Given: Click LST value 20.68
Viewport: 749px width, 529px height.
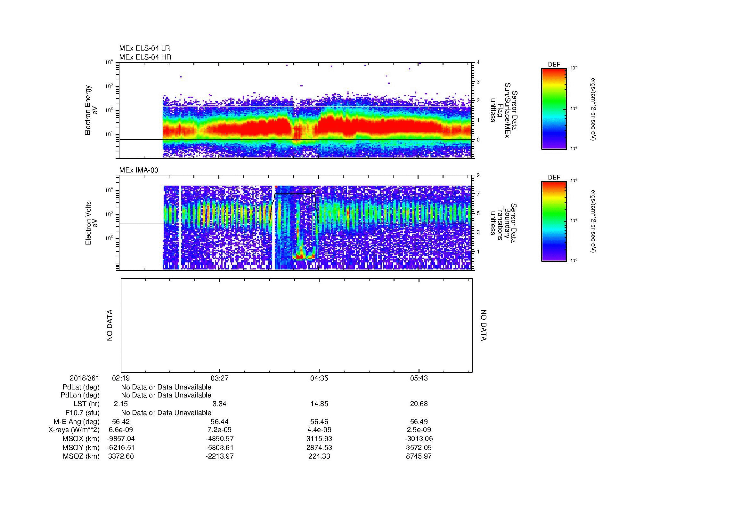Looking at the screenshot, I should click(x=419, y=404).
